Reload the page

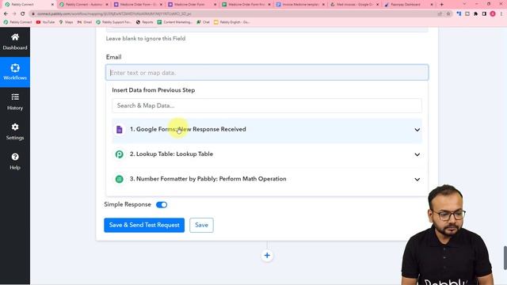point(23,14)
